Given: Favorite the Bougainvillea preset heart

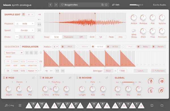Looking at the screenshot, I should (62, 5).
